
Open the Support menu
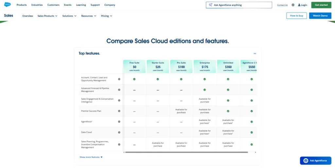click(95, 5)
